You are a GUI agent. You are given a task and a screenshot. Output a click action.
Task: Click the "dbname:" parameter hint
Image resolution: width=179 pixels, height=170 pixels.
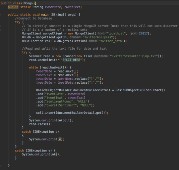point(75,37)
